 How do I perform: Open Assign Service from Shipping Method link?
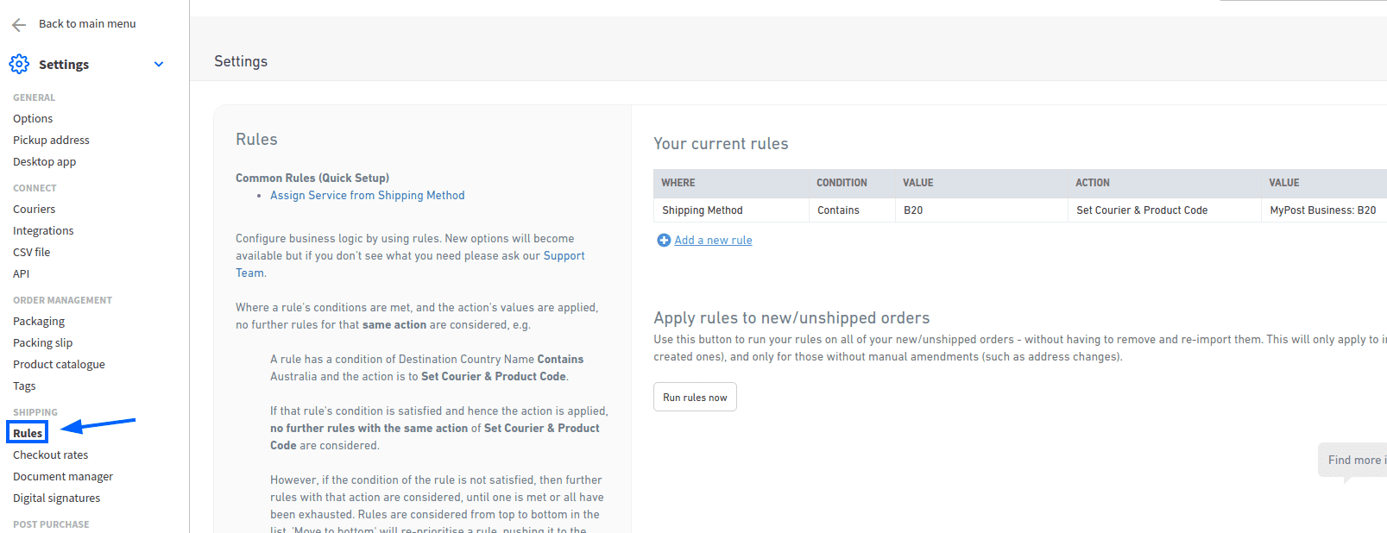pos(367,196)
